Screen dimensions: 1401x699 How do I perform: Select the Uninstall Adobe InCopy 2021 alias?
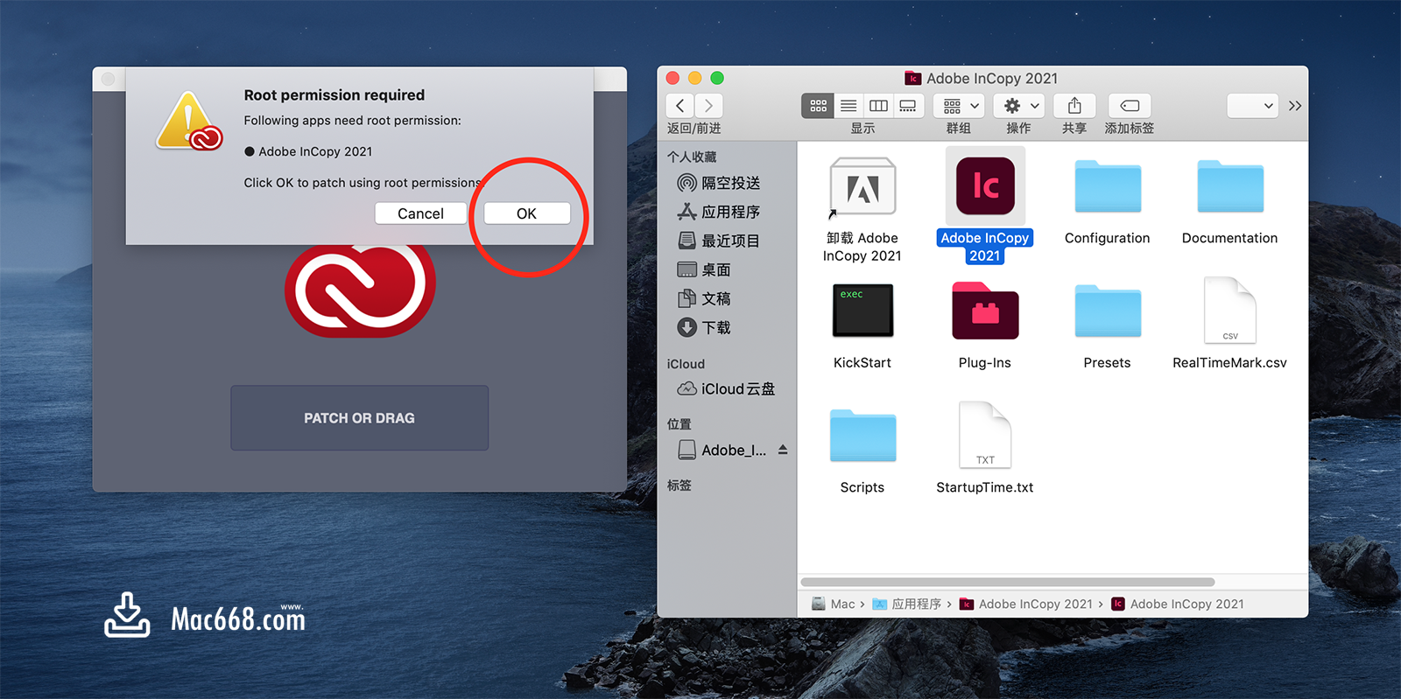(x=862, y=187)
